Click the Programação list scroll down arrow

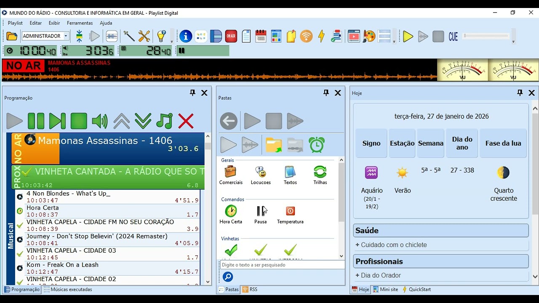click(208, 282)
